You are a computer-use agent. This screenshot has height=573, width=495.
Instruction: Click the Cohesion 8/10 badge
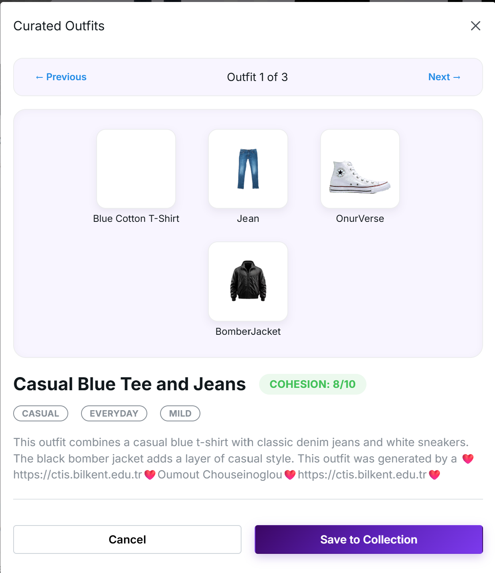[x=313, y=384]
